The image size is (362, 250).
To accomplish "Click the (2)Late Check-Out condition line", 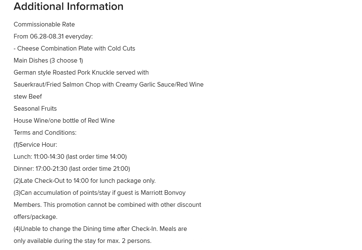I will pos(85,181).
